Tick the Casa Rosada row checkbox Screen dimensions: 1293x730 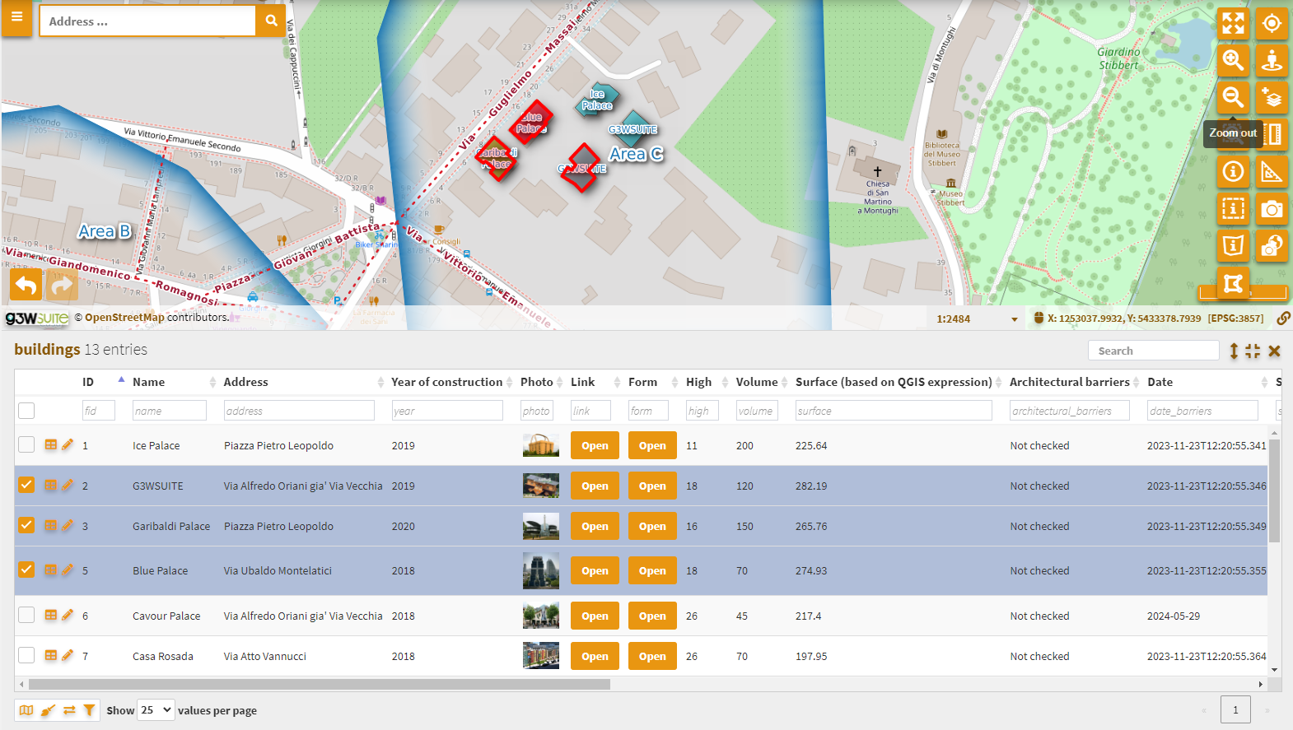coord(26,655)
